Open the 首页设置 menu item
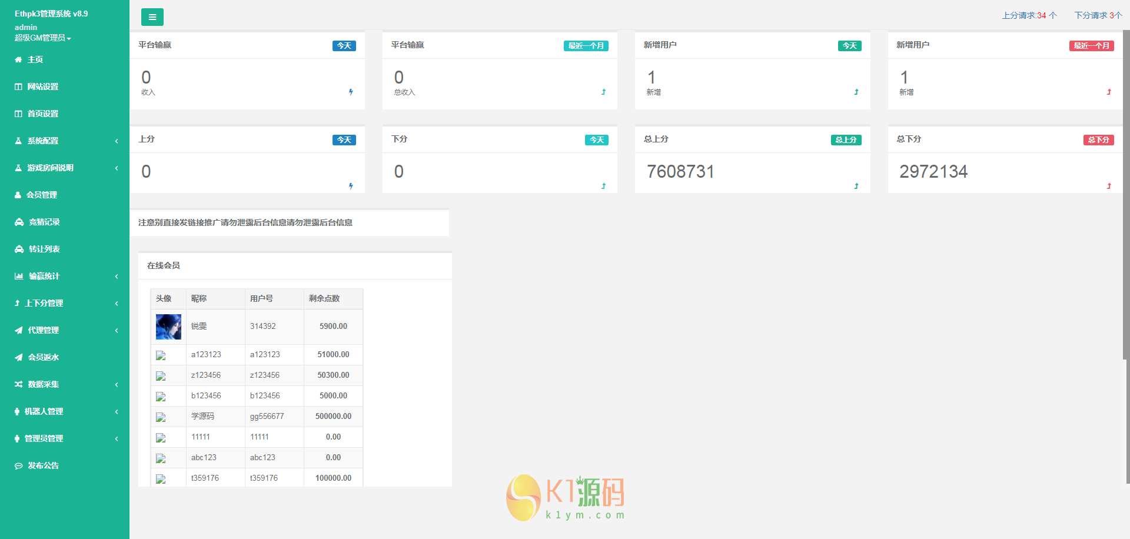The width and height of the screenshot is (1130, 539). 65,114
